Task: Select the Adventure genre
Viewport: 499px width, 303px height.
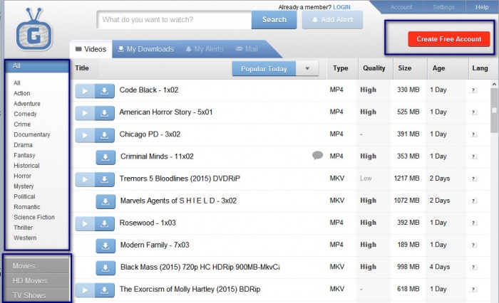Action: [27, 104]
